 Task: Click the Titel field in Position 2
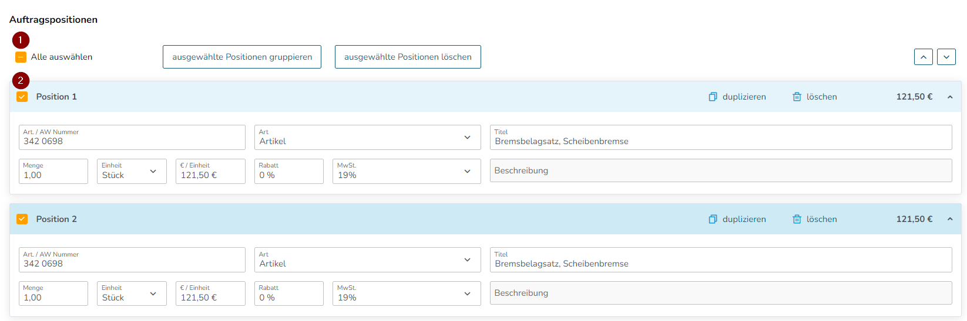click(721, 259)
